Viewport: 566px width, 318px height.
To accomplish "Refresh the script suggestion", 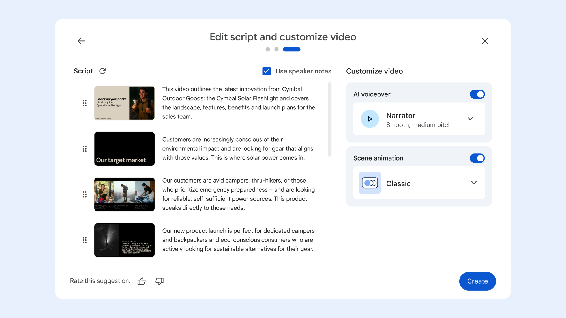I will pyautogui.click(x=102, y=71).
